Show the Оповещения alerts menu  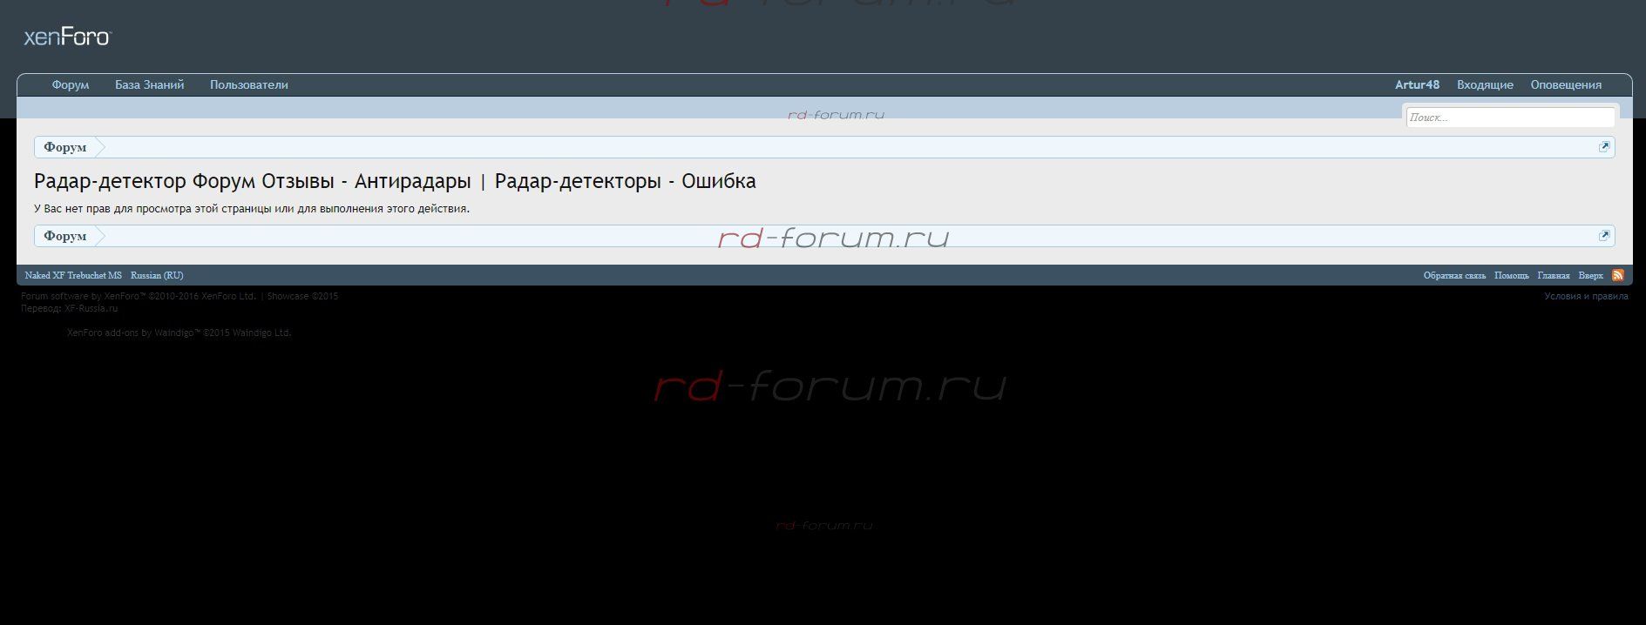tap(1566, 85)
